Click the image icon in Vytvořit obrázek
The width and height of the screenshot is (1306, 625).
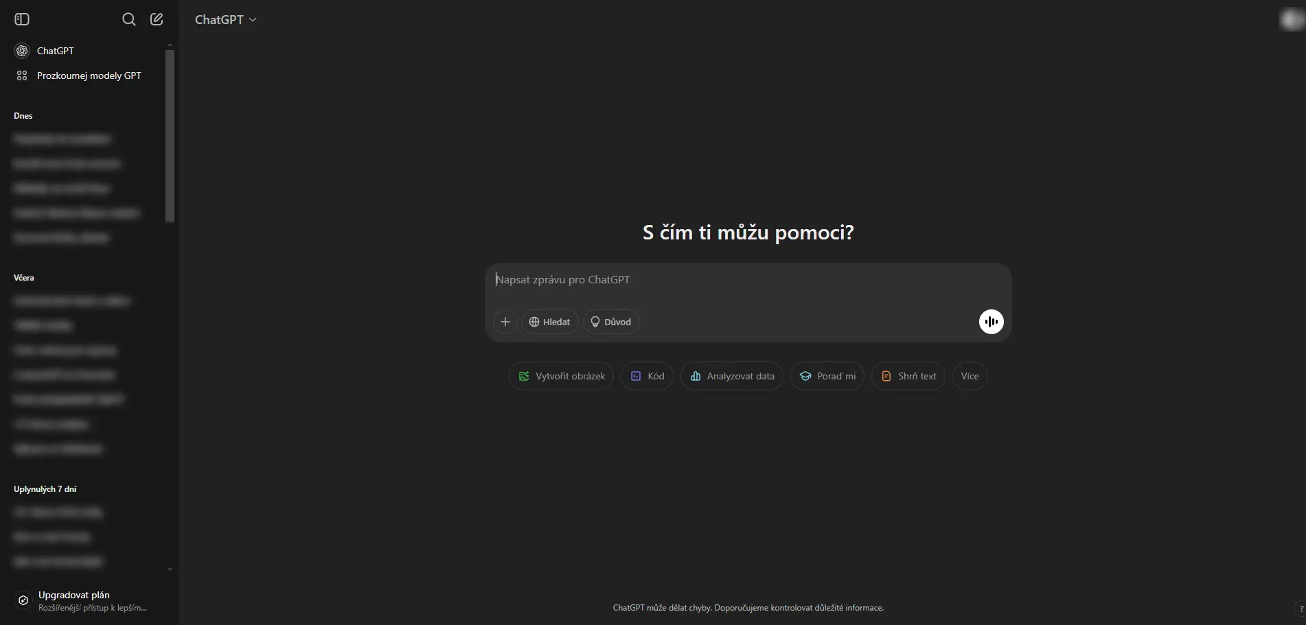pyautogui.click(x=524, y=376)
